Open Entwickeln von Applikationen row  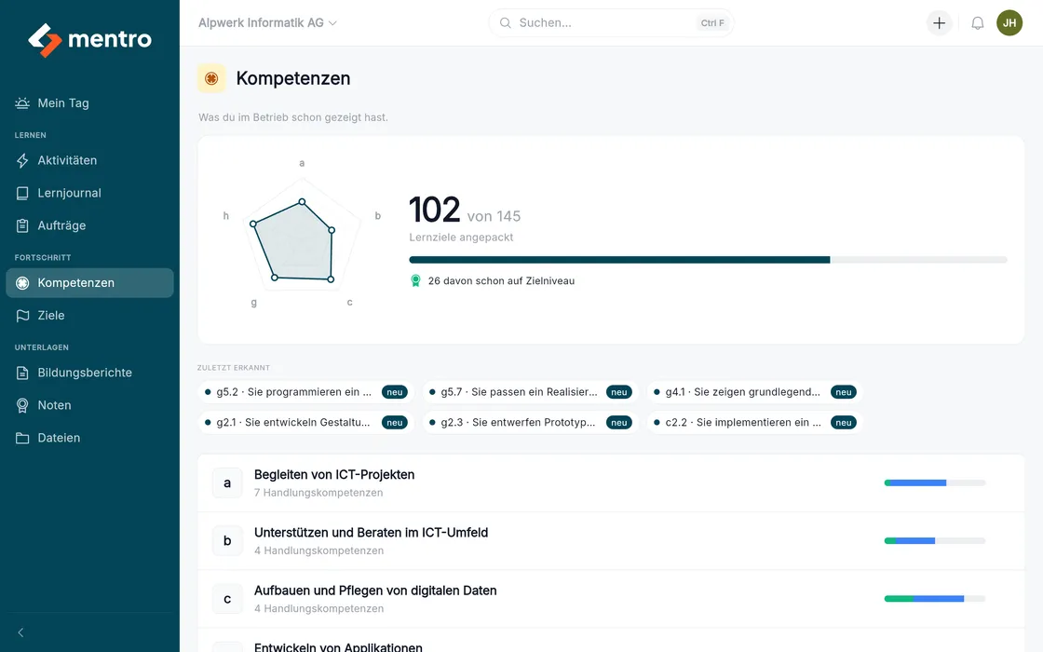tap(611, 641)
